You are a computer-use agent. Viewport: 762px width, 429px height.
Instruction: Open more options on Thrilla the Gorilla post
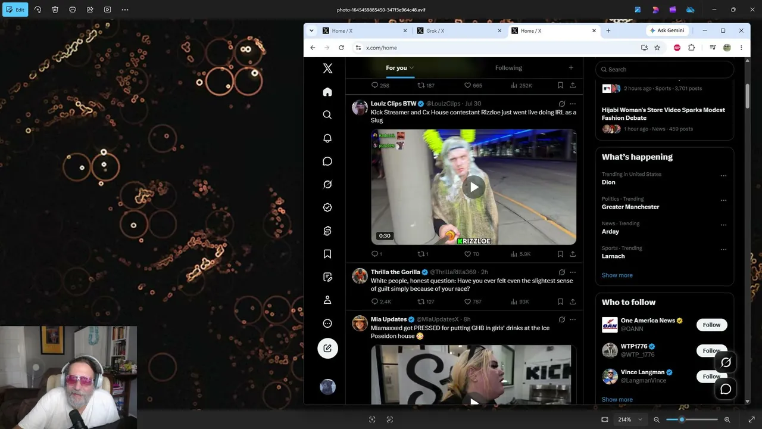point(573,272)
